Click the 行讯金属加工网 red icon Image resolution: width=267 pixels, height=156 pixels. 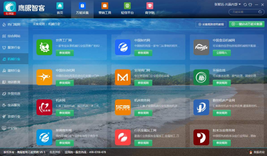pyautogui.click(x=123, y=137)
